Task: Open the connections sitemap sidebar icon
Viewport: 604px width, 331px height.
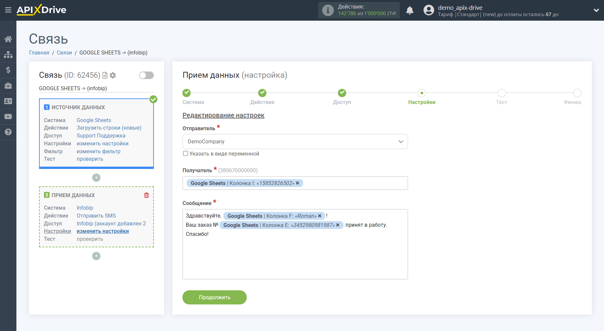Action: point(8,54)
